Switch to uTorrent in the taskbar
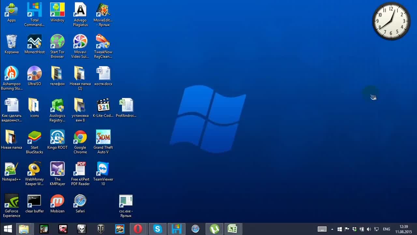This screenshot has width=417, height=235. 214,229
